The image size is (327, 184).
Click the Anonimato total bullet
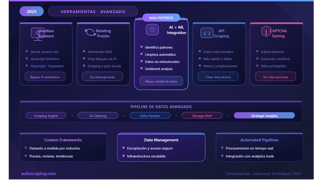click(100, 52)
